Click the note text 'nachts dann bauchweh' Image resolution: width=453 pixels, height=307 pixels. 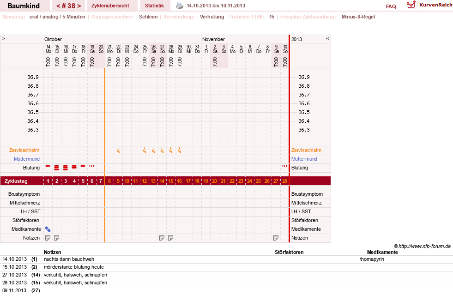[x=69, y=259]
